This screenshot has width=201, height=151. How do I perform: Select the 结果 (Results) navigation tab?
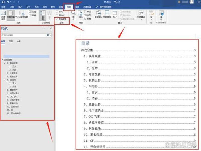[x=18, y=41]
